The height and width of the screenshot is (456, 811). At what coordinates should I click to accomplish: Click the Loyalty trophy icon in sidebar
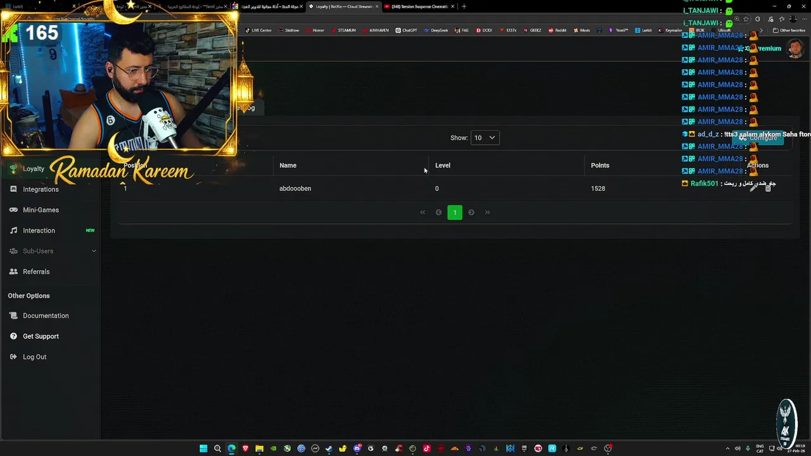pyautogui.click(x=13, y=169)
